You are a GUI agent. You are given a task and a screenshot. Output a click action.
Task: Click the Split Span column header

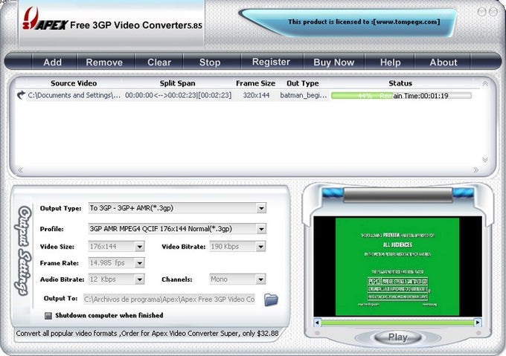click(x=178, y=83)
